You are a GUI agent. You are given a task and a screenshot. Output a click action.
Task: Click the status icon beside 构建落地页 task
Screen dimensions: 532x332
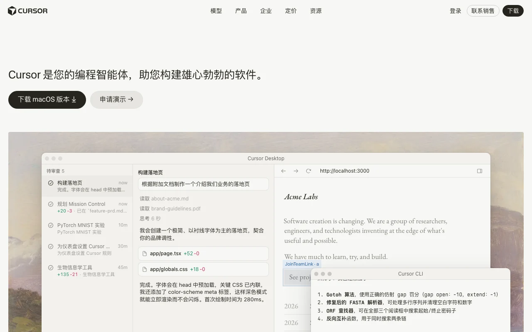[51, 183]
